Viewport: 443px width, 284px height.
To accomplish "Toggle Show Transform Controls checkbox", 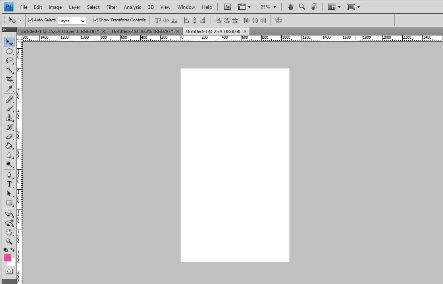I will [95, 20].
